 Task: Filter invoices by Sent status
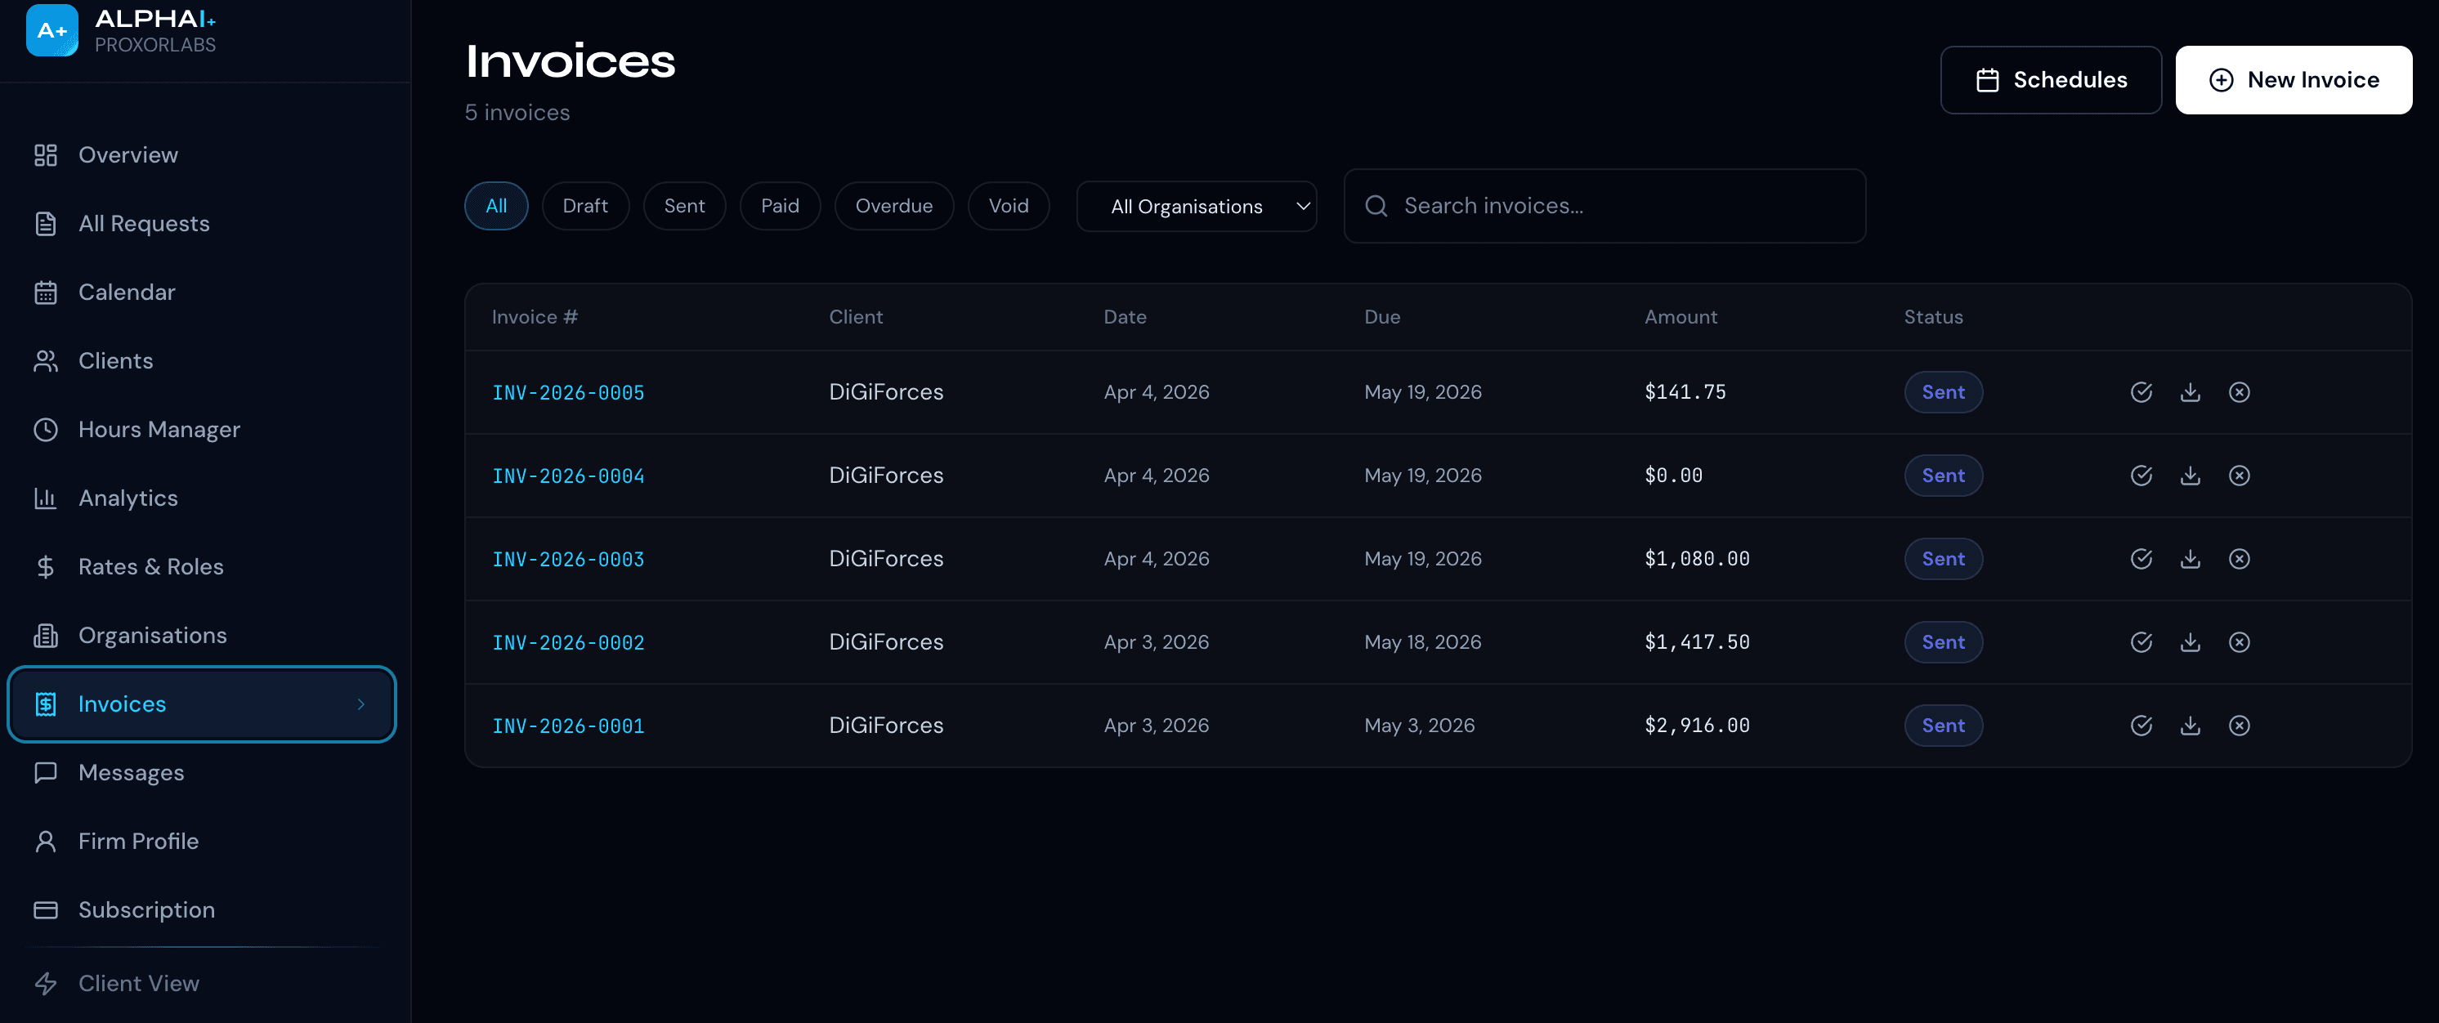tap(683, 205)
